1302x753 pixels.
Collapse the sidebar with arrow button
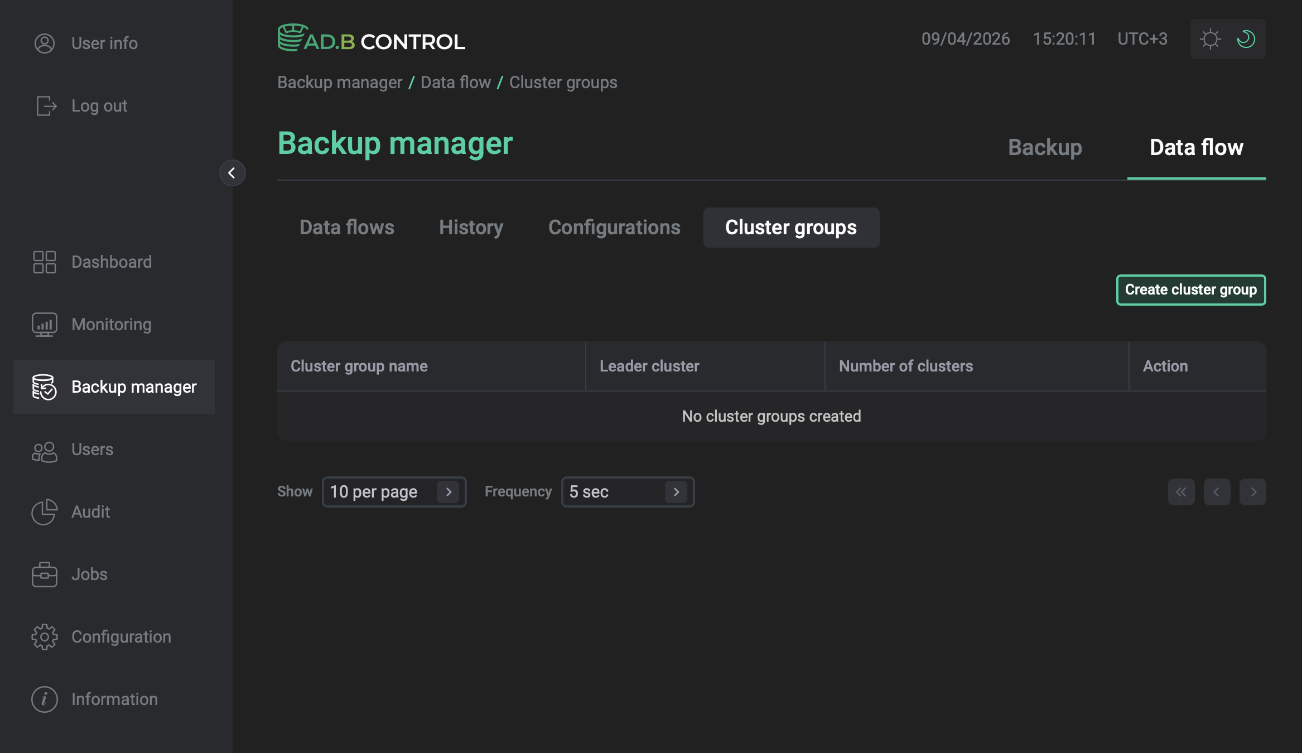click(x=232, y=173)
